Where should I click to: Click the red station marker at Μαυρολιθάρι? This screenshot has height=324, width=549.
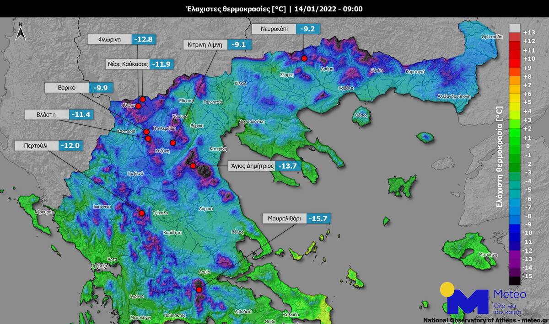pyautogui.click(x=199, y=290)
